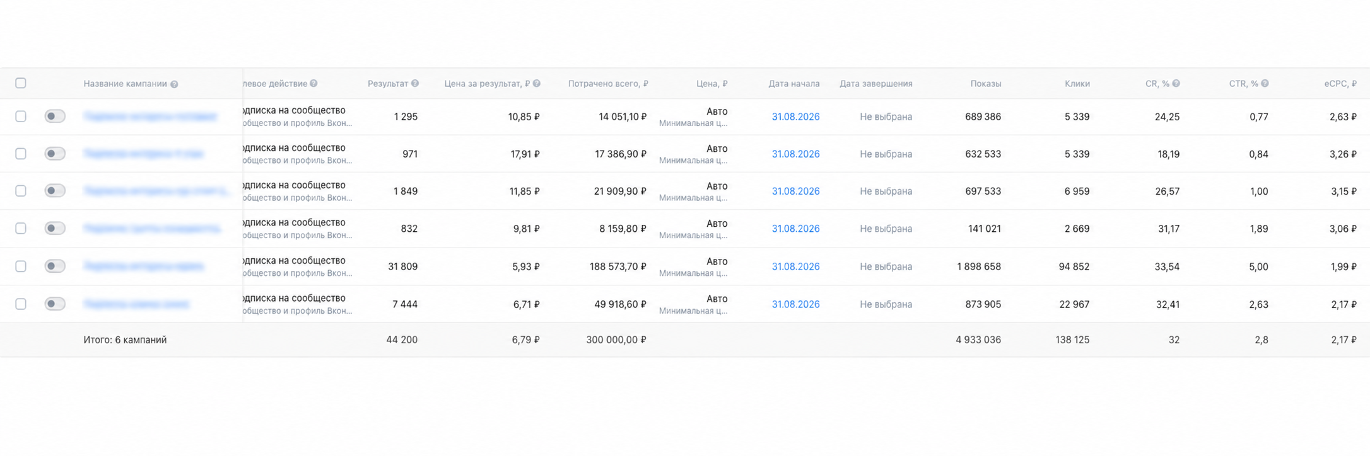Click Не выбрана end date in second row
1370x456 pixels.
[x=886, y=154]
